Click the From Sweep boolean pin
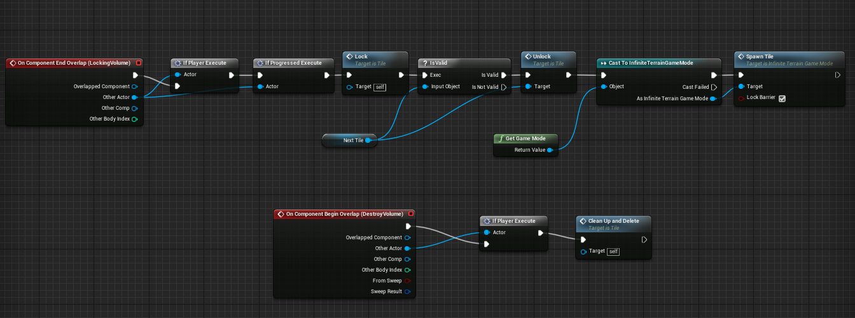The width and height of the screenshot is (855, 318). pos(407,281)
